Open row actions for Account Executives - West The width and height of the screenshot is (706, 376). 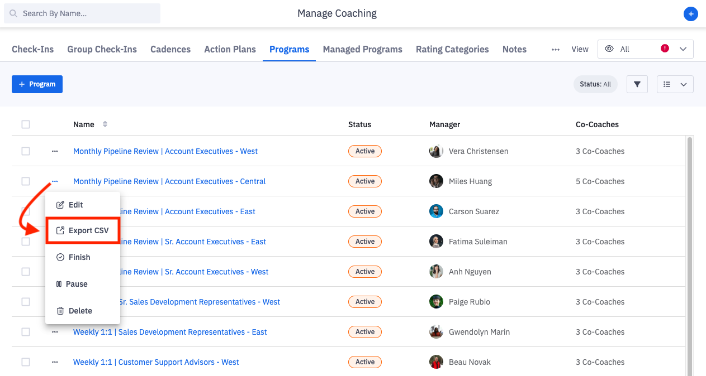pyautogui.click(x=55, y=151)
